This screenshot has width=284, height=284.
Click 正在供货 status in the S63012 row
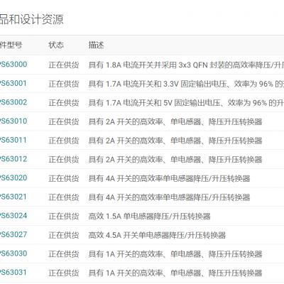click(x=64, y=160)
